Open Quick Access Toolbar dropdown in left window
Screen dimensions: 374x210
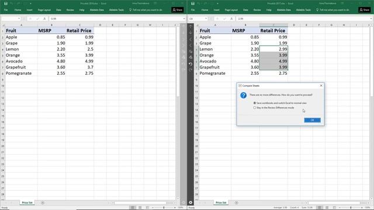30,3
